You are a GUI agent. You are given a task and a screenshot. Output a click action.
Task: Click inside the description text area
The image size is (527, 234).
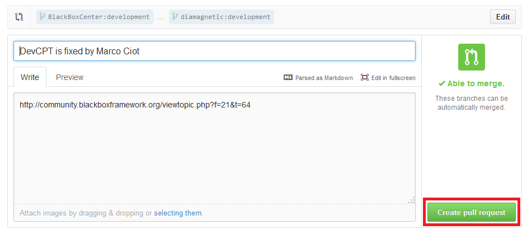[214, 151]
